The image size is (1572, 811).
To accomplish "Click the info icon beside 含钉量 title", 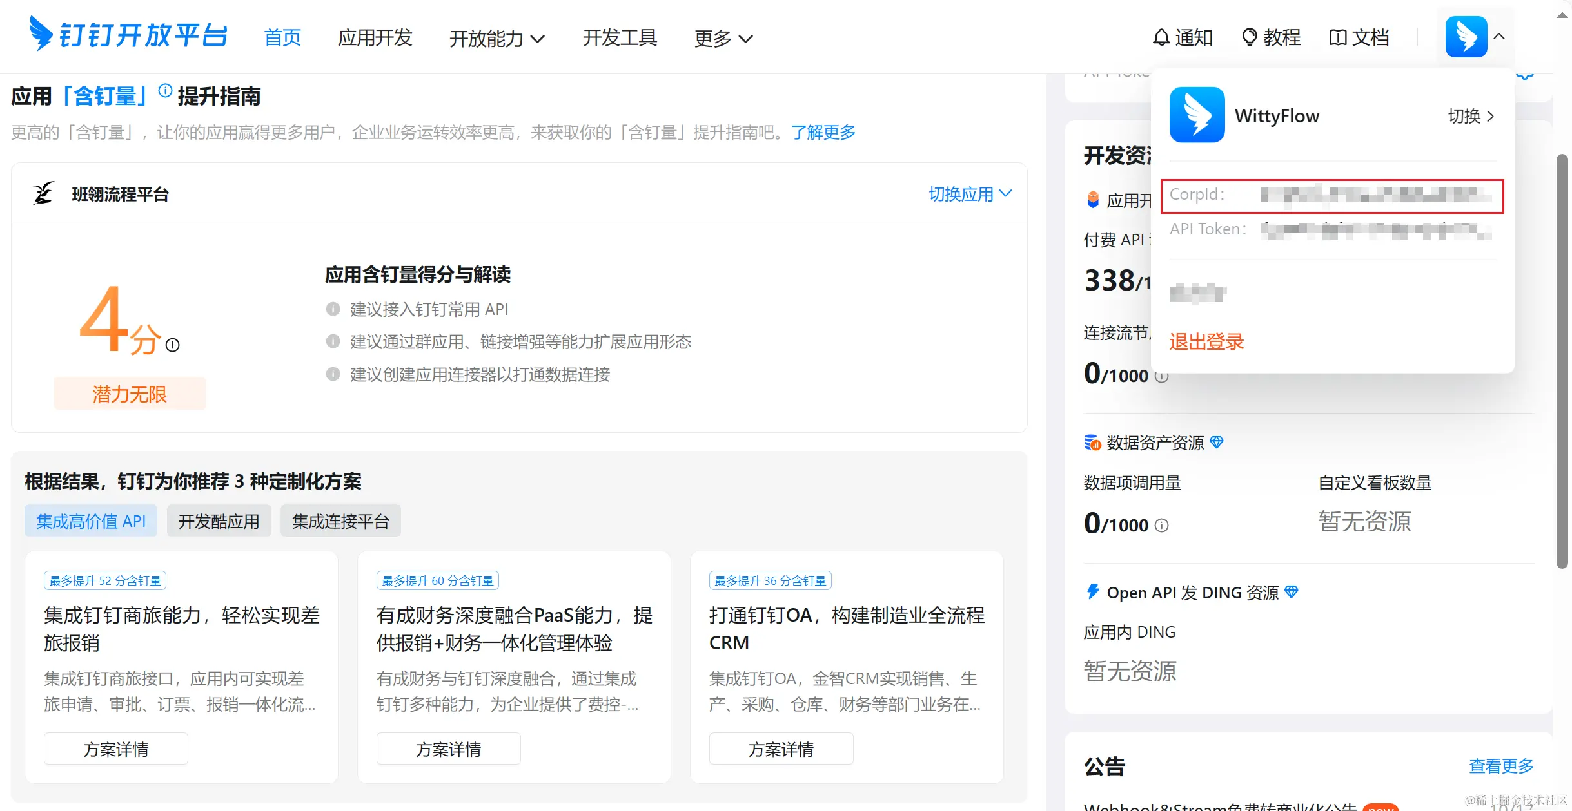I will (165, 90).
